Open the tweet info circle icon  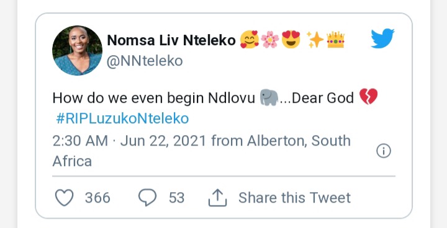point(384,151)
